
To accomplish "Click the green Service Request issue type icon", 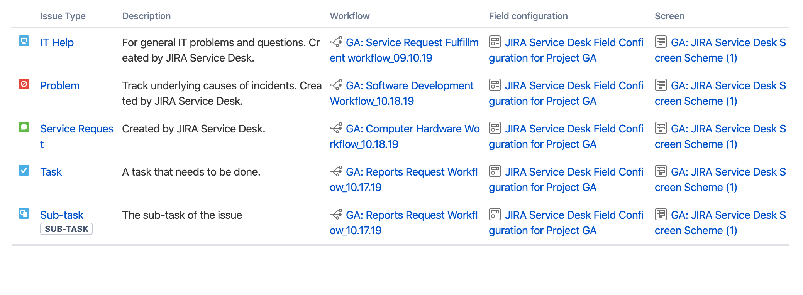I will click(24, 127).
